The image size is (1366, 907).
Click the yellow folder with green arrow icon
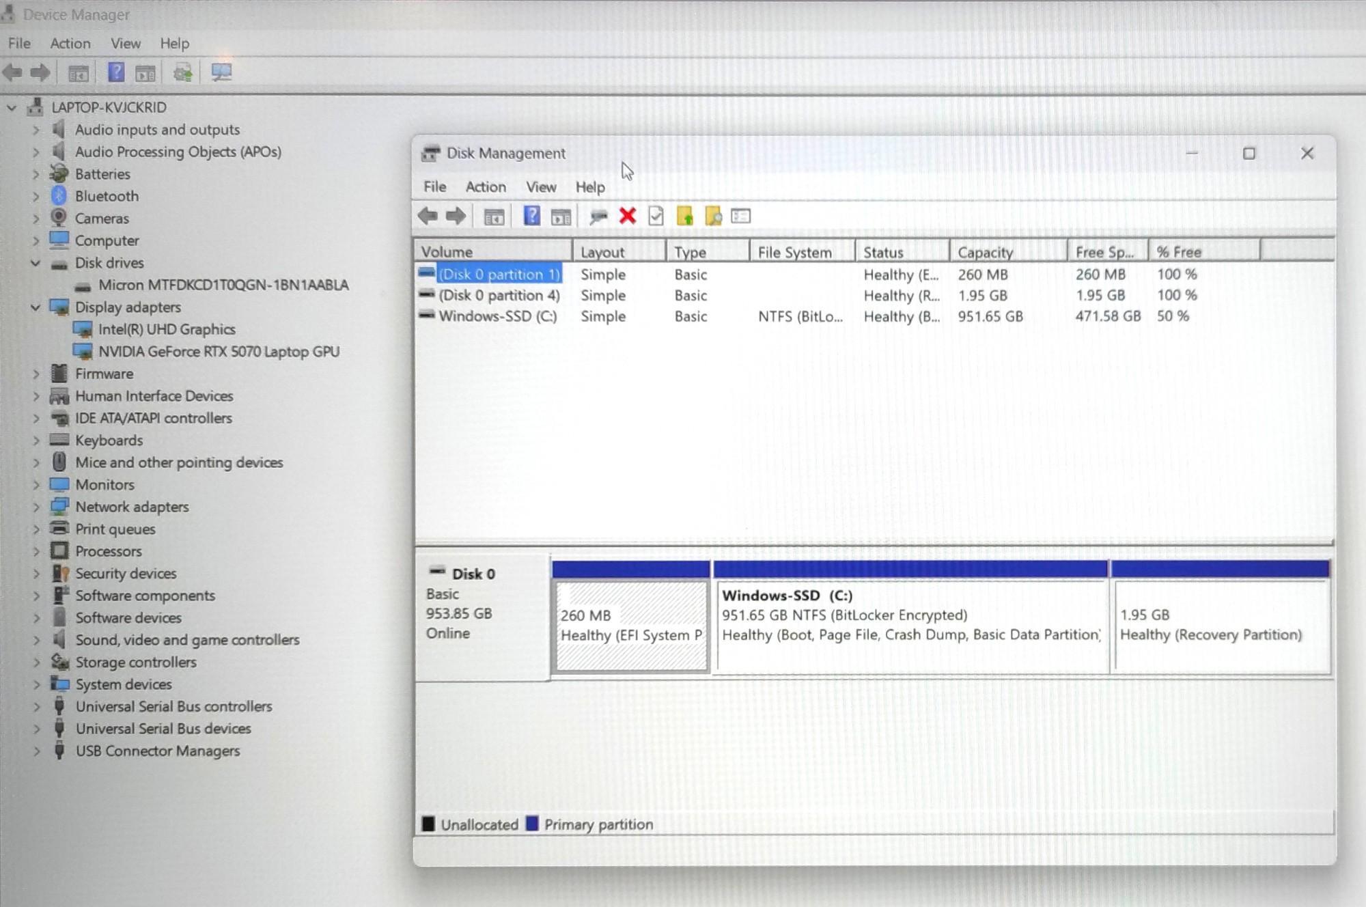pos(684,217)
